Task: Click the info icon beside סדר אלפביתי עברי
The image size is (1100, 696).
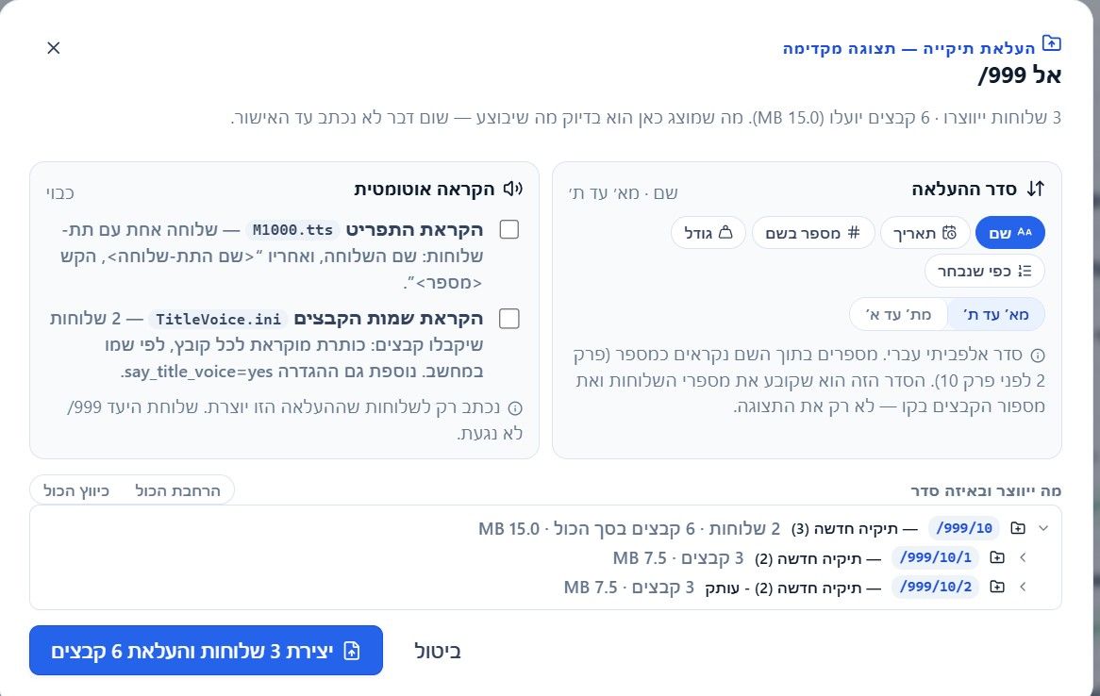Action: 1037,355
